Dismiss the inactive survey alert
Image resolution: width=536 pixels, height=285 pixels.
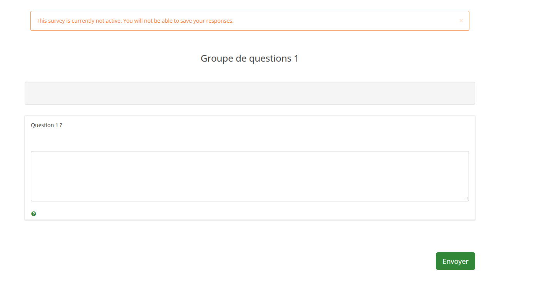(x=461, y=21)
